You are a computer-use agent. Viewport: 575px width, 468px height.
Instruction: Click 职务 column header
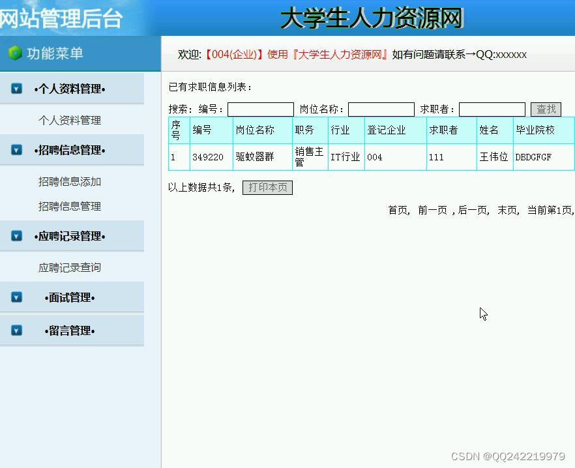(x=310, y=130)
